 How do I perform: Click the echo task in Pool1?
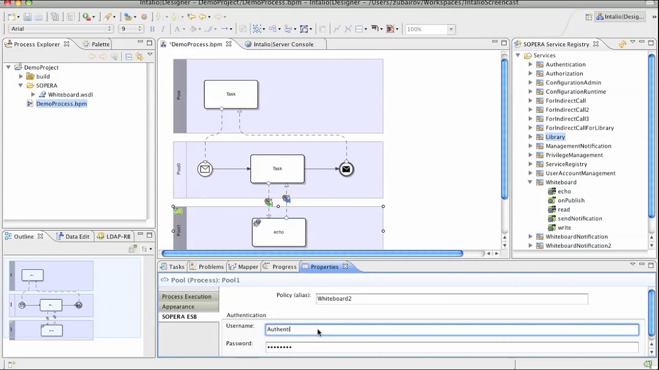(x=279, y=232)
